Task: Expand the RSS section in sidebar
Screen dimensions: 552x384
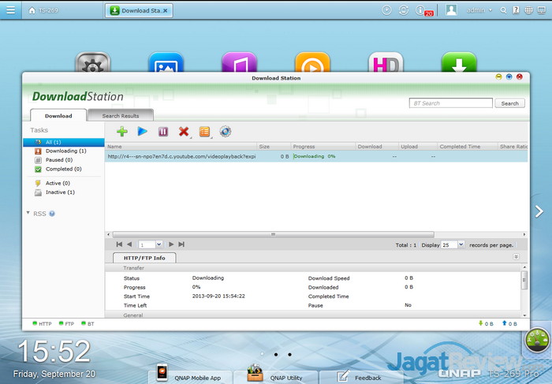Action: [x=29, y=213]
